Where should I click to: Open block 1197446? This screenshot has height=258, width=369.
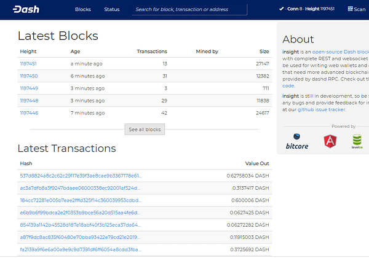point(28,113)
